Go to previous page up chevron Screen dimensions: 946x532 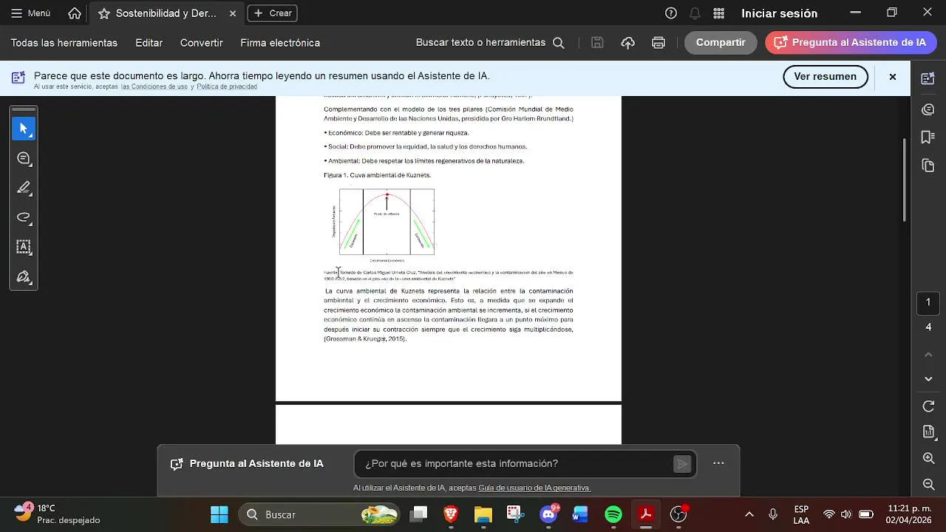(929, 355)
